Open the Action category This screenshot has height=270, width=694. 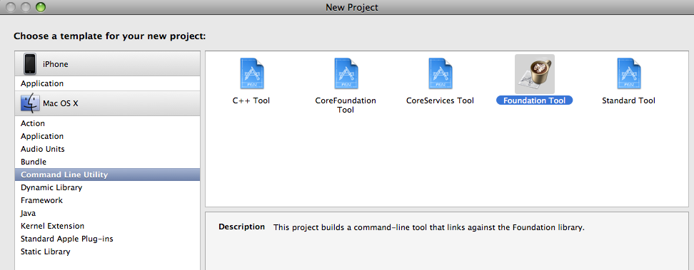pos(108,124)
